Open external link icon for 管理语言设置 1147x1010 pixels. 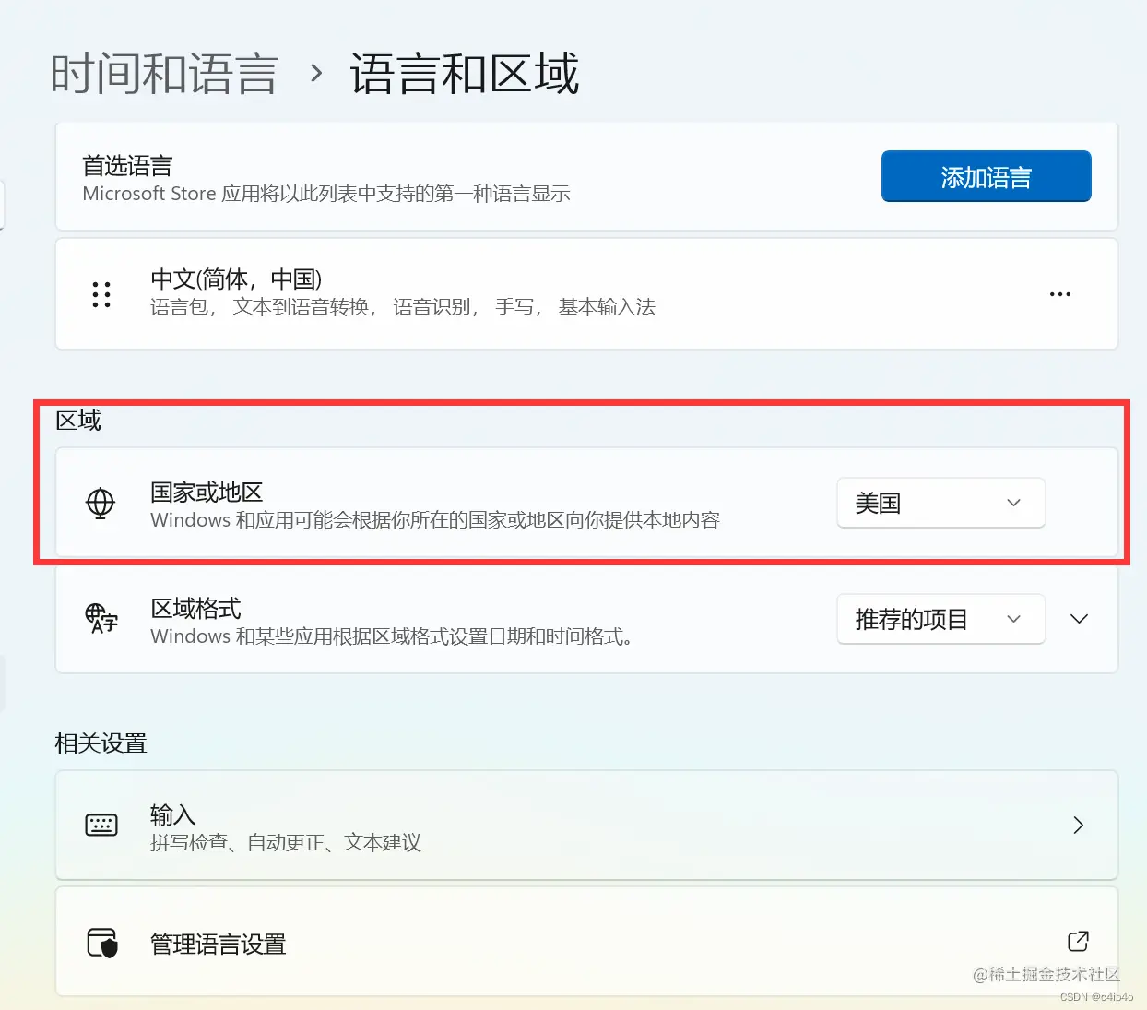click(x=1078, y=941)
